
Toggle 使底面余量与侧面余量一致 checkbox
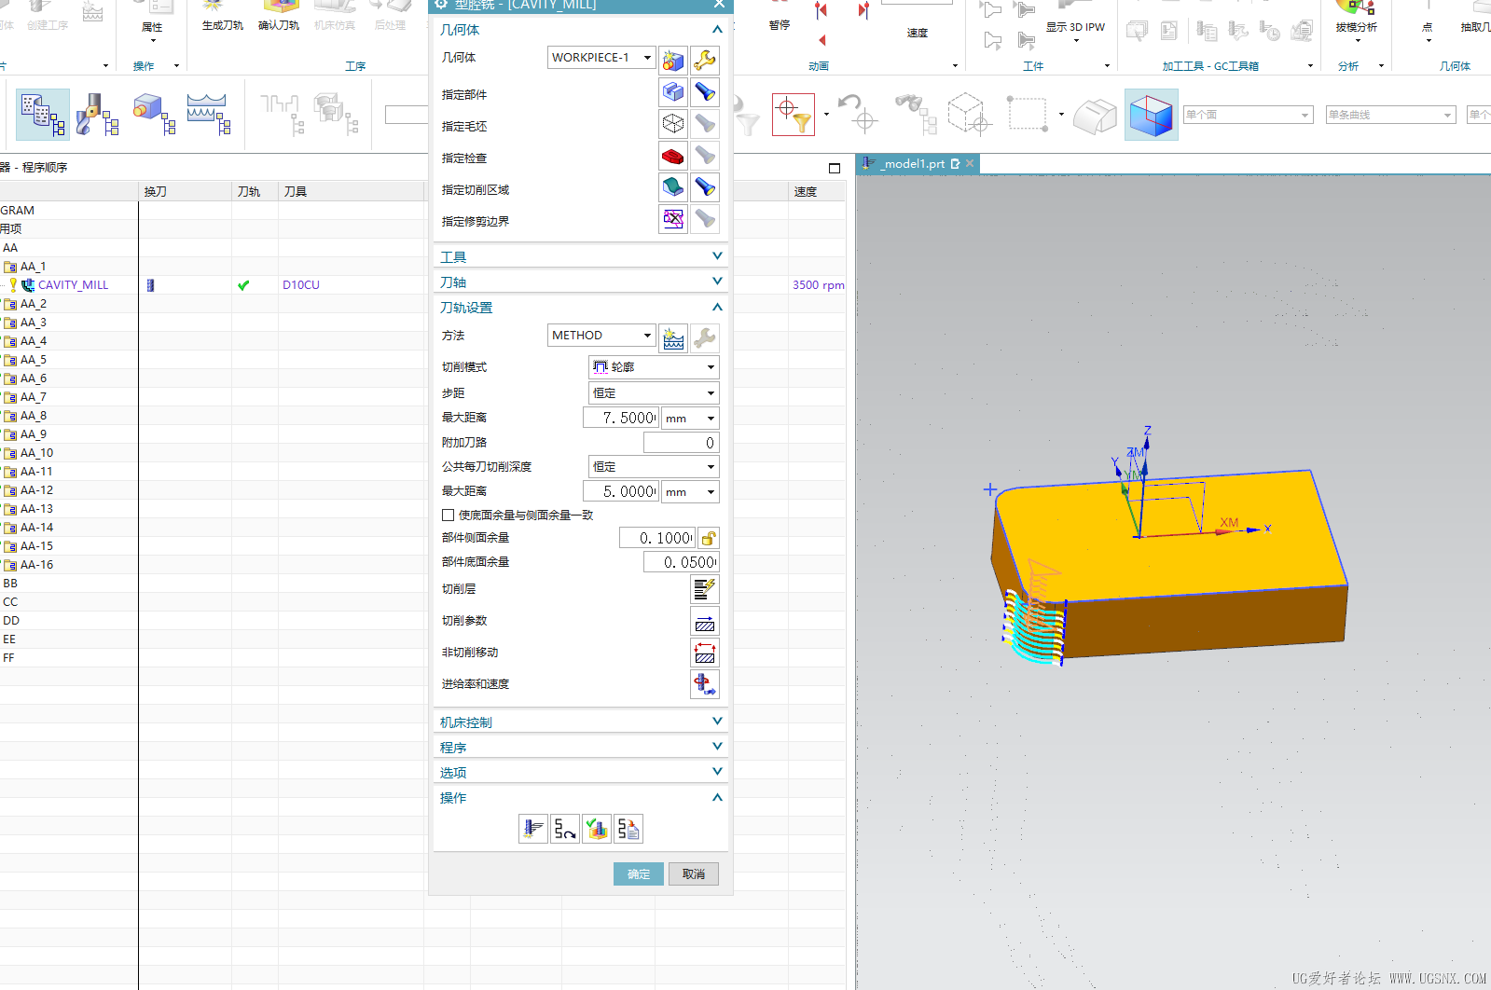pos(448,515)
